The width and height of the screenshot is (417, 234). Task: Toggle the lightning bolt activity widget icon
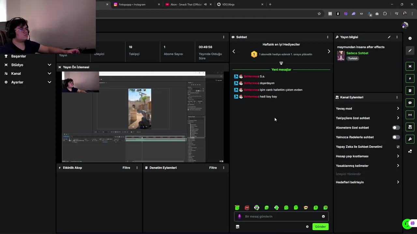410,78
